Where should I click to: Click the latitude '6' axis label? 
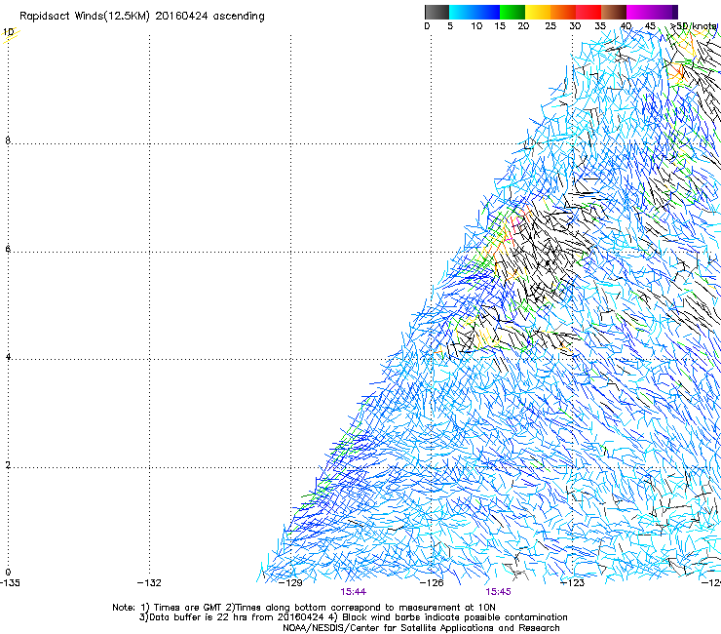coord(8,249)
